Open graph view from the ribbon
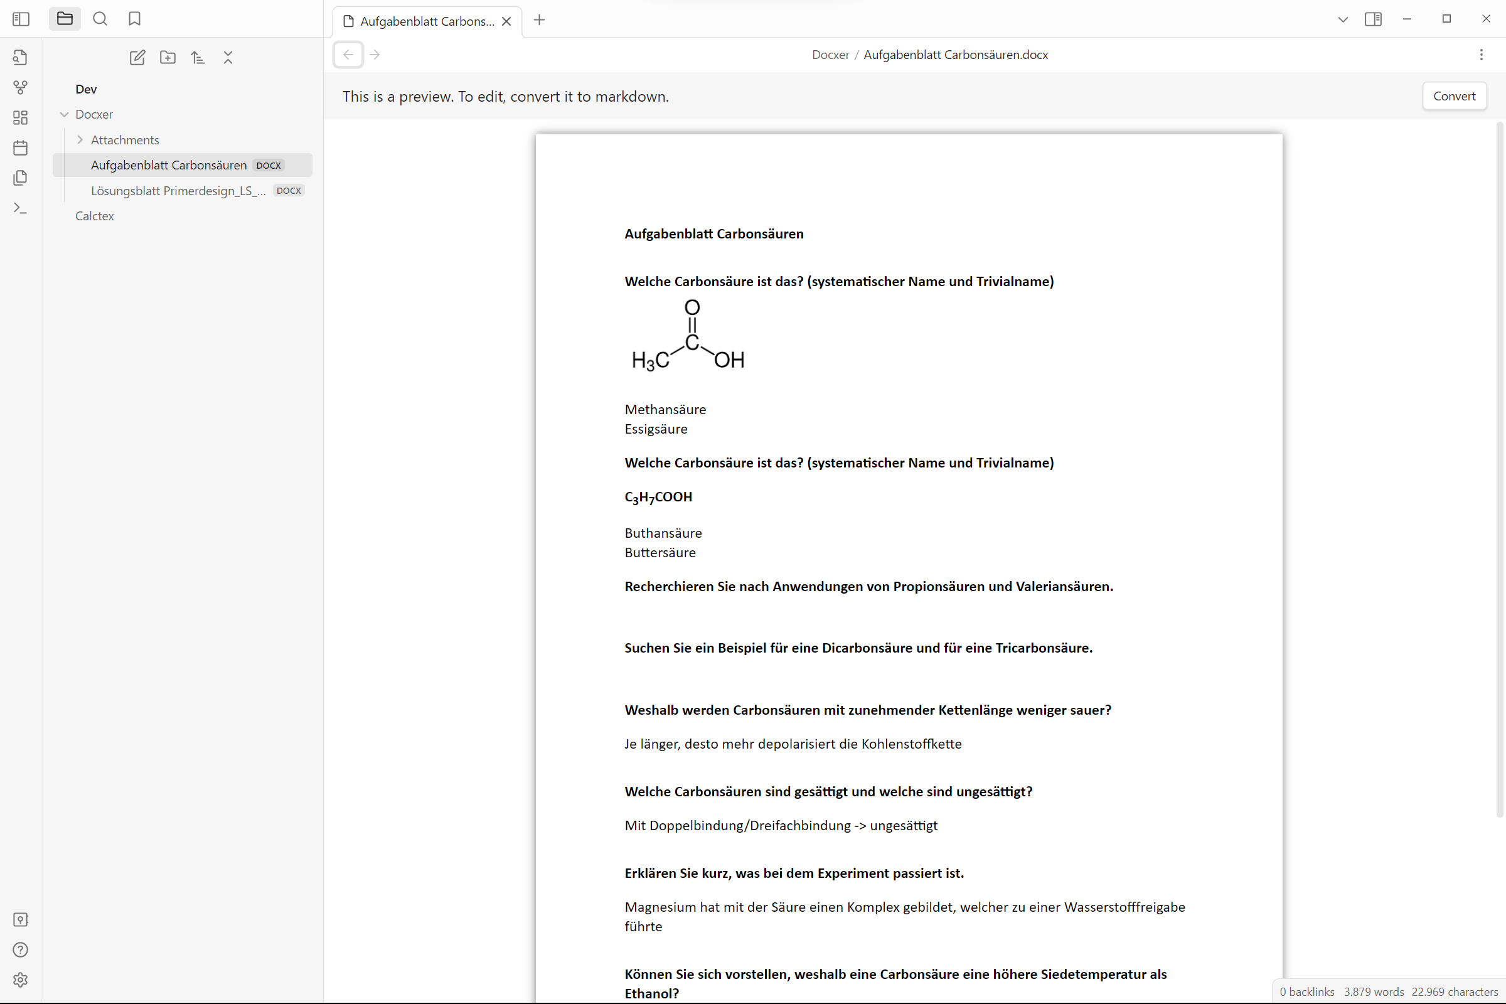Viewport: 1506px width, 1004px height. [x=20, y=88]
